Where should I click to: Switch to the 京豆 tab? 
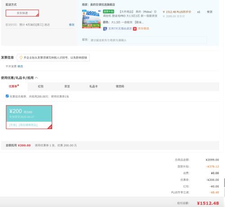[x=67, y=86]
